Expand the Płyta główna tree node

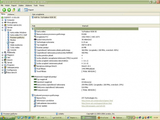coord(2,22)
